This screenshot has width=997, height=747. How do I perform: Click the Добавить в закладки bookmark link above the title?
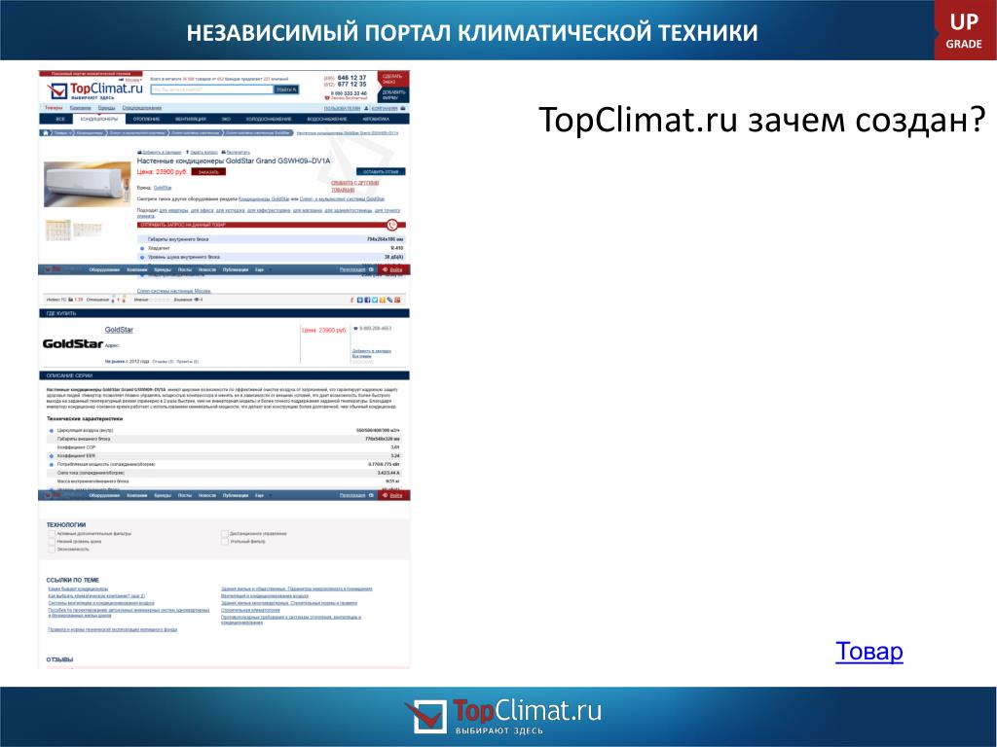pos(160,153)
